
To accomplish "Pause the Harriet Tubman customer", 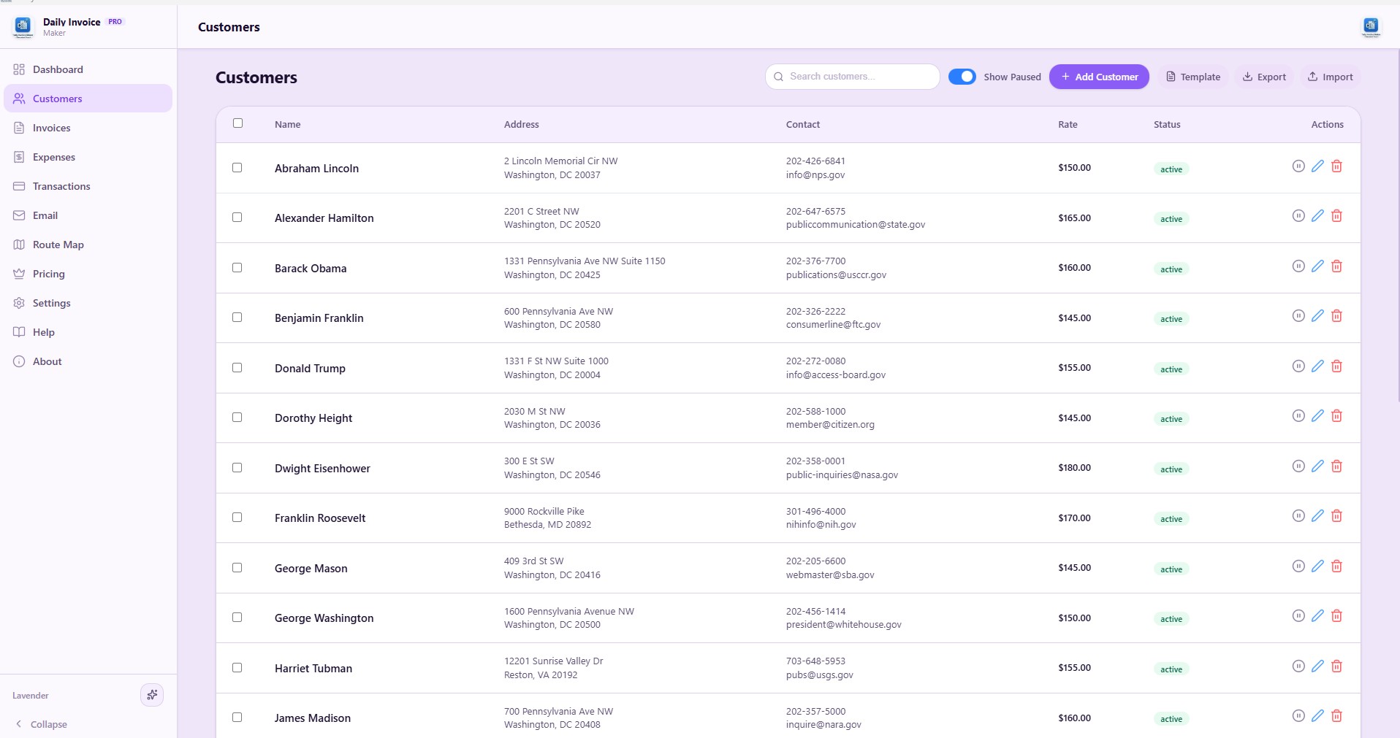I will tap(1298, 666).
